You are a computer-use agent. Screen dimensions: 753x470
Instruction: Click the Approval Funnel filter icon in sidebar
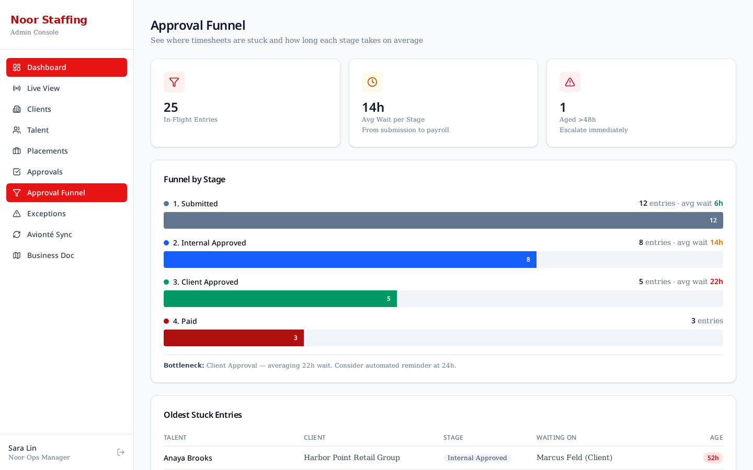tap(17, 193)
